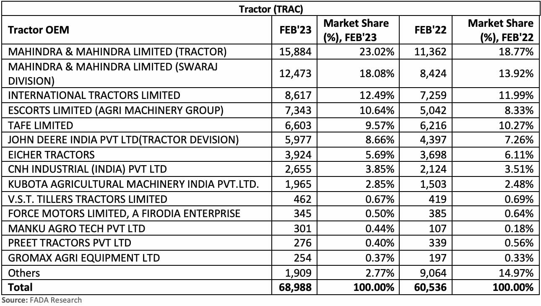Click the TAFE Limited cell
The width and height of the screenshot is (541, 306).
click(41, 125)
